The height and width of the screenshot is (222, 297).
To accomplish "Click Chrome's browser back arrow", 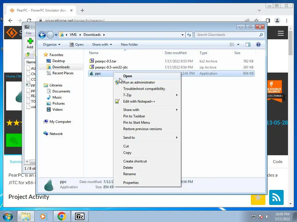I will click(x=10, y=21).
